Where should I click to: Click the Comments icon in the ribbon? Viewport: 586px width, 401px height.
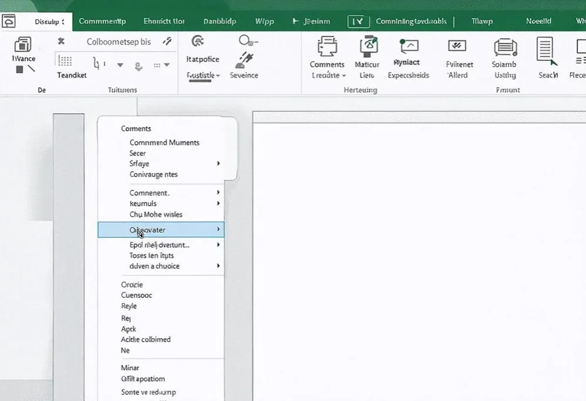[327, 46]
